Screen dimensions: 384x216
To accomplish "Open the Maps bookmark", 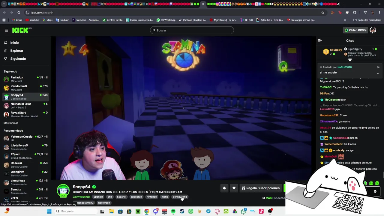I will coord(47,20).
